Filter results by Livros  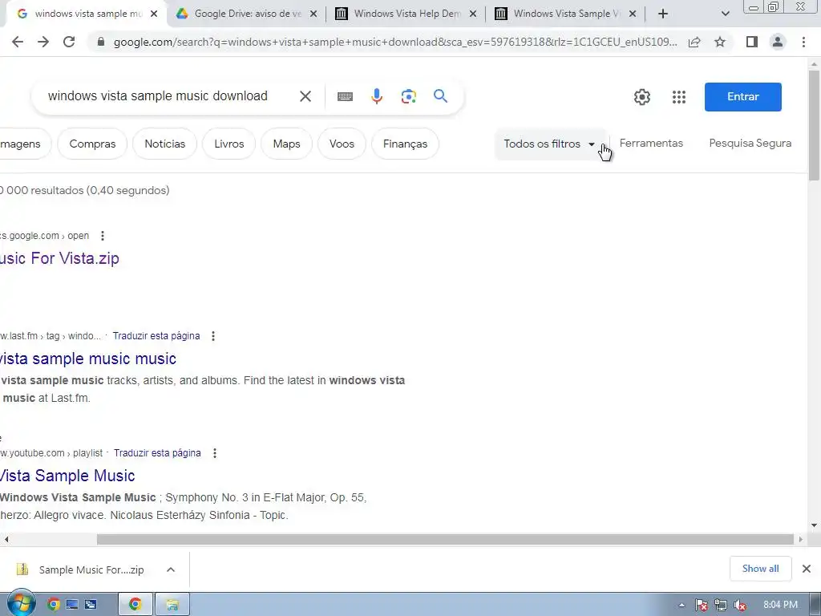229,144
